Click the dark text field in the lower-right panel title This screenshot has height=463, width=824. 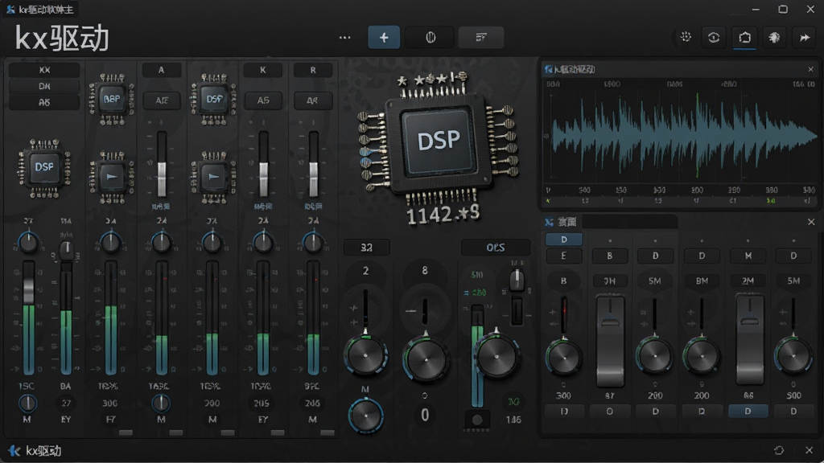click(x=629, y=222)
